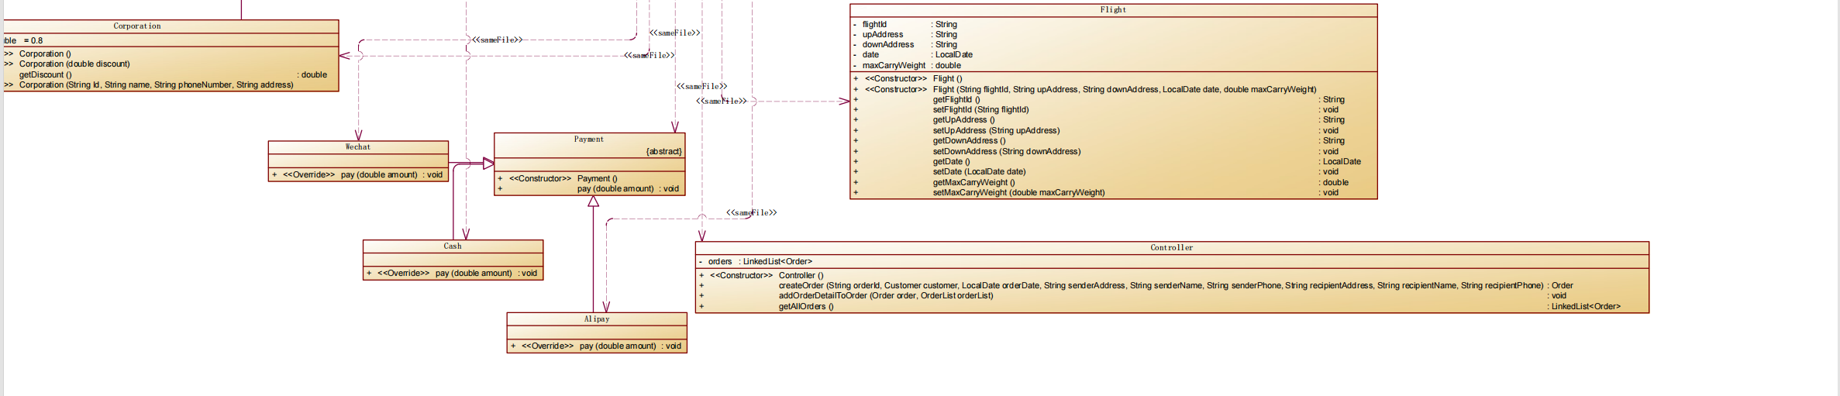The height and width of the screenshot is (396, 1840).
Task: Select getDiscount () method in Corporation
Action: 46,75
